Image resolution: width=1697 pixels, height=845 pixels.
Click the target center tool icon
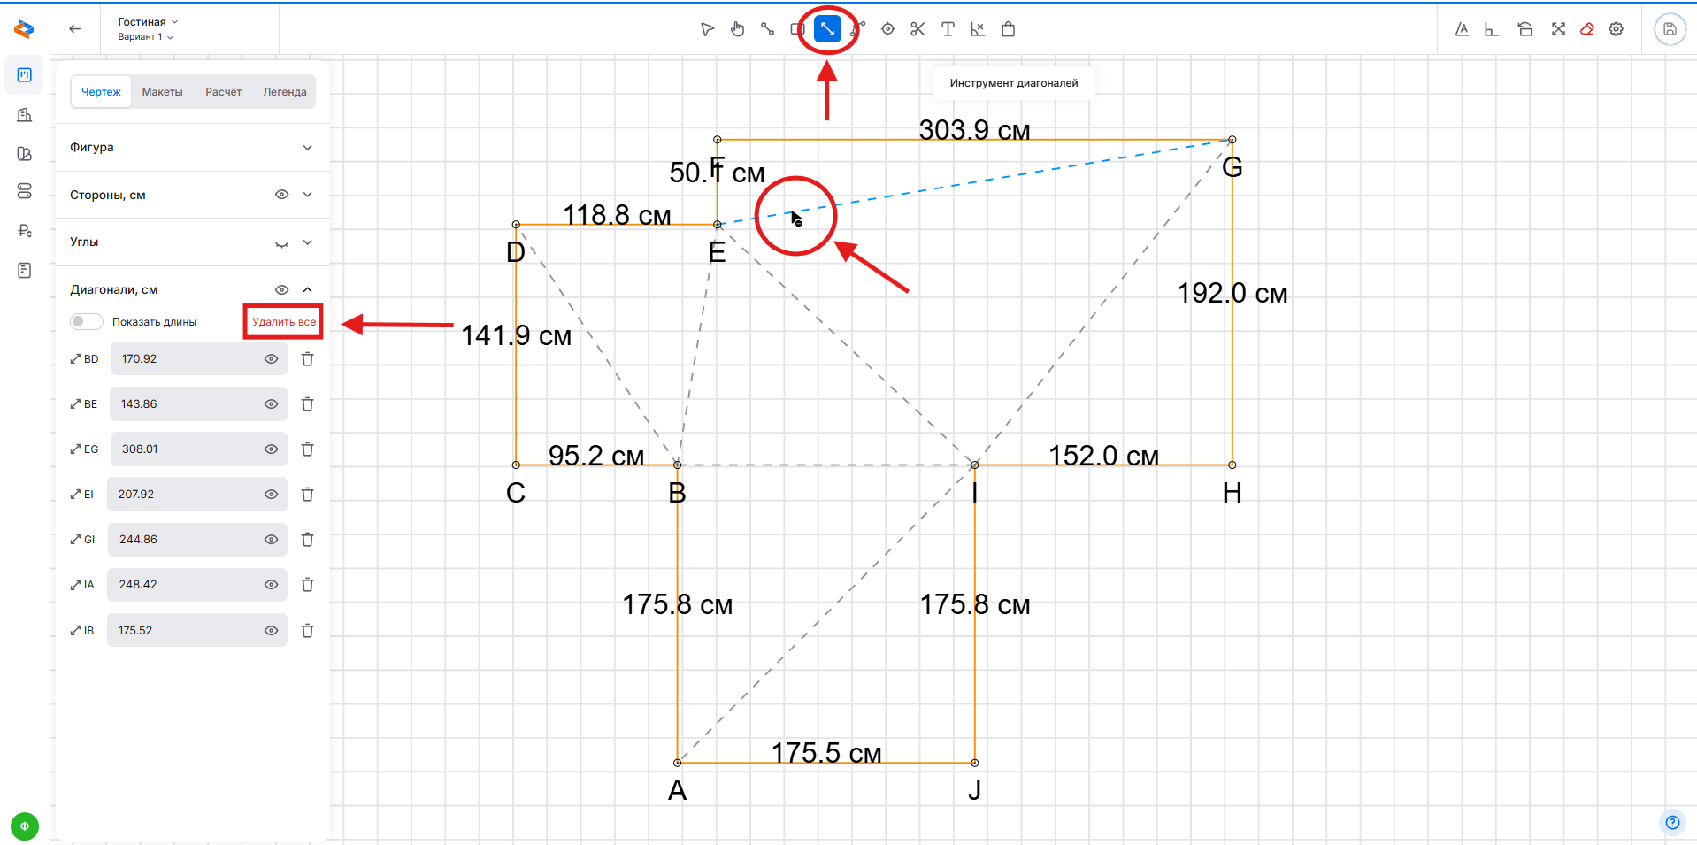(887, 29)
